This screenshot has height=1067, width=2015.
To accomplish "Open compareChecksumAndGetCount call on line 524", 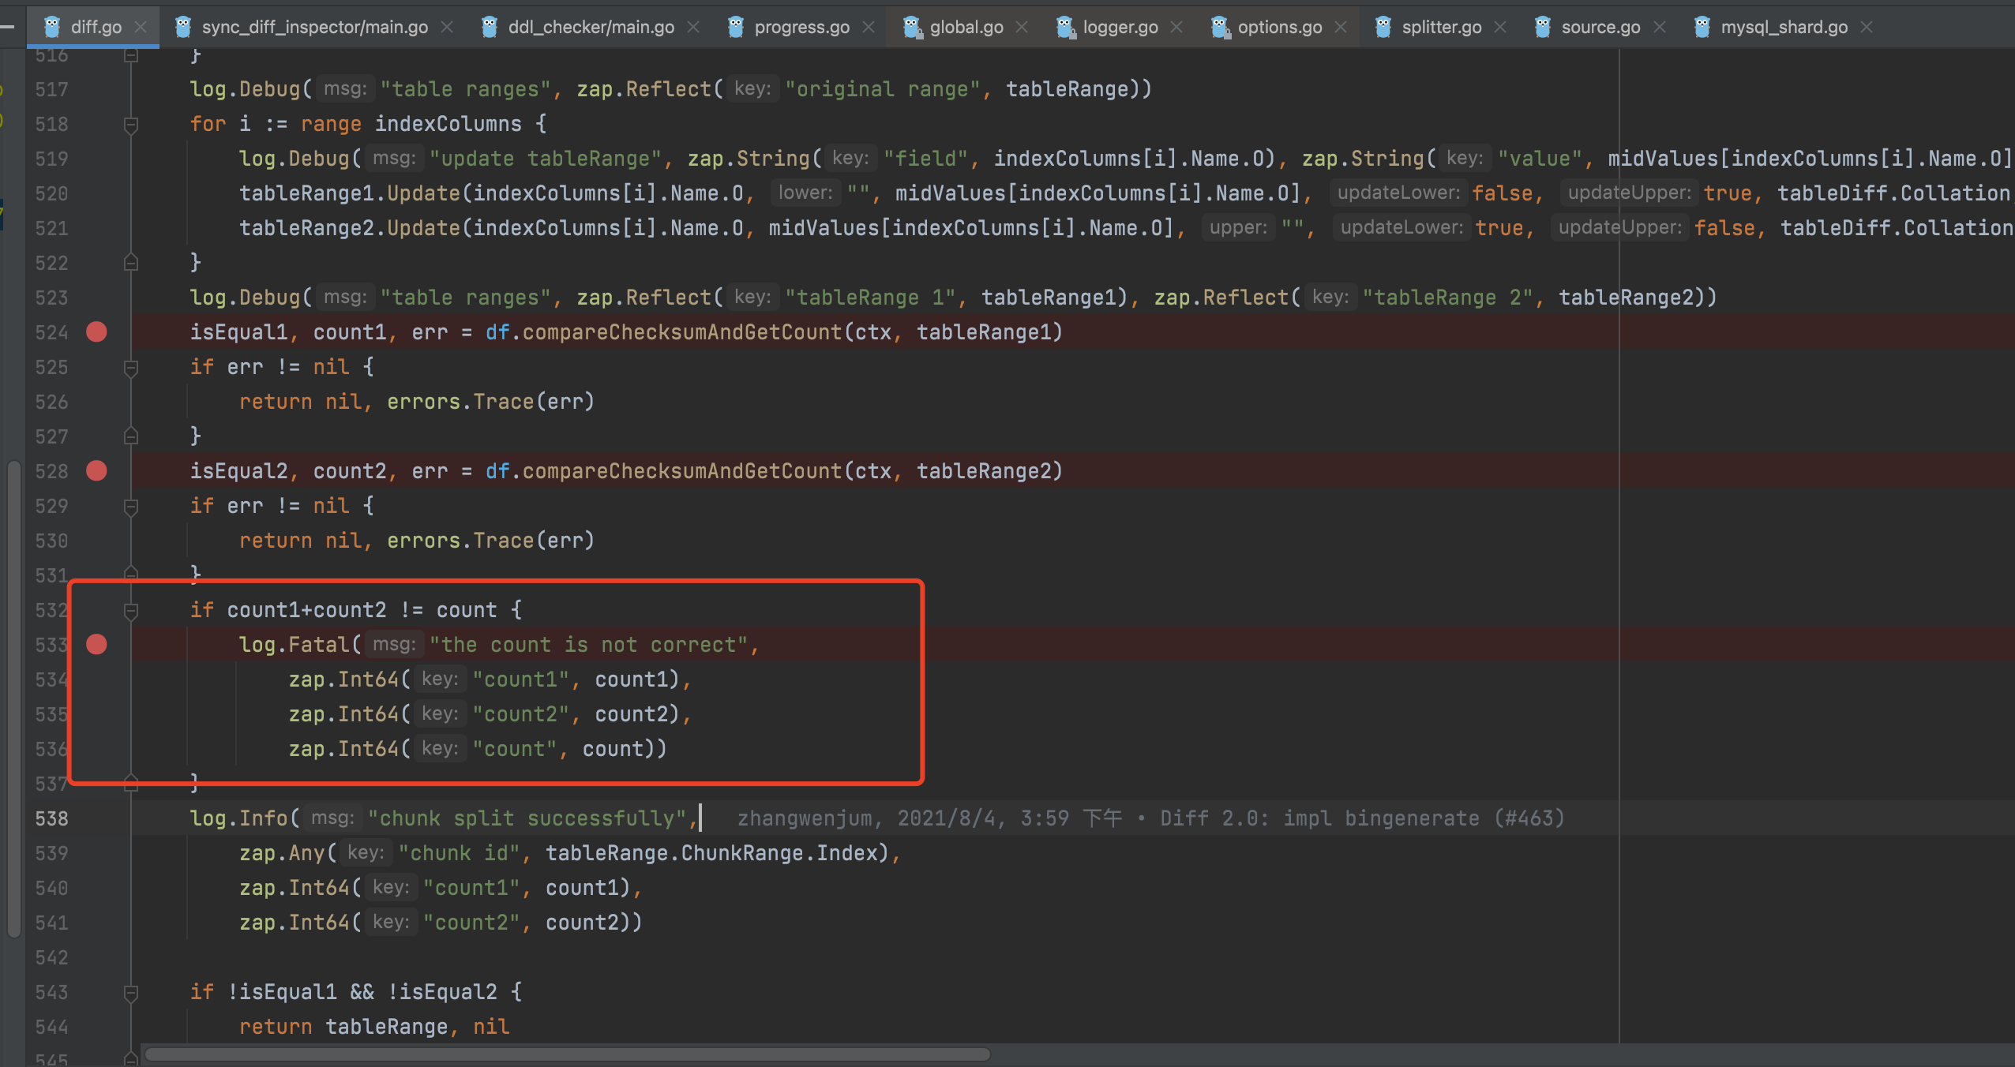I will pyautogui.click(x=682, y=332).
